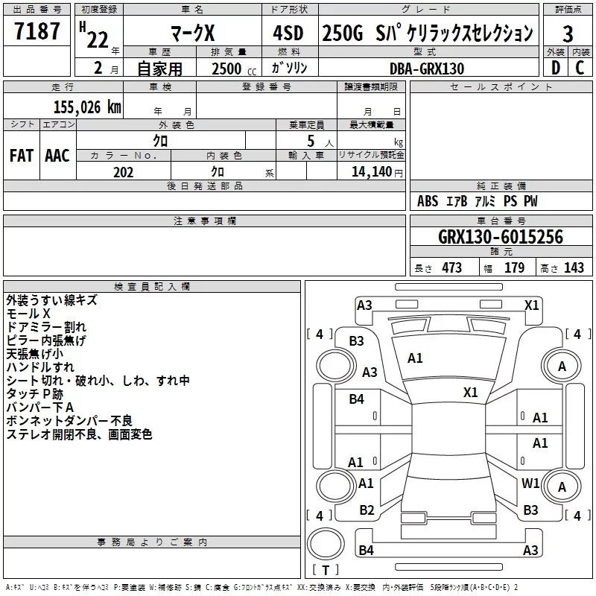
Task: Select "クロ" under the 外装色 header
Action: tap(160, 141)
